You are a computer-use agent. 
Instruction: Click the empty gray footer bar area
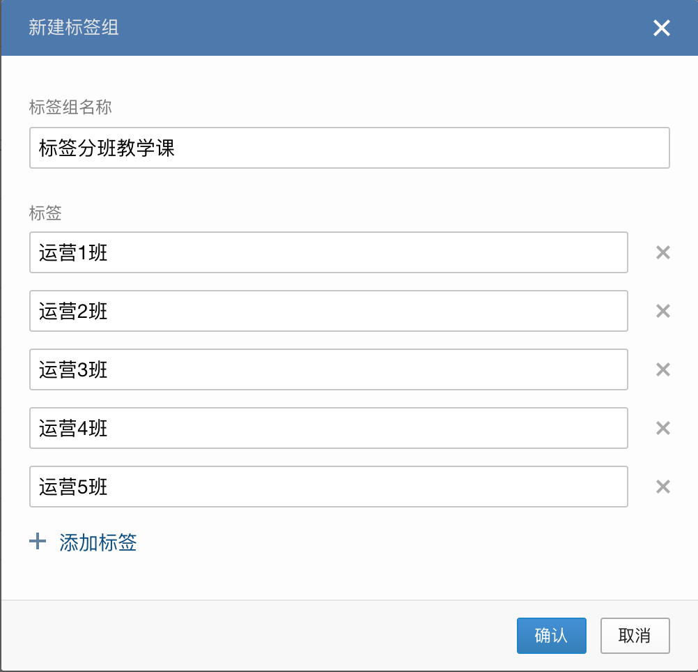point(258,636)
